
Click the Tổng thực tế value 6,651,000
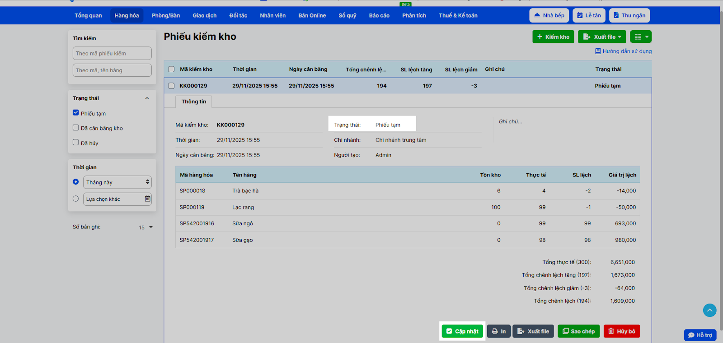623,262
